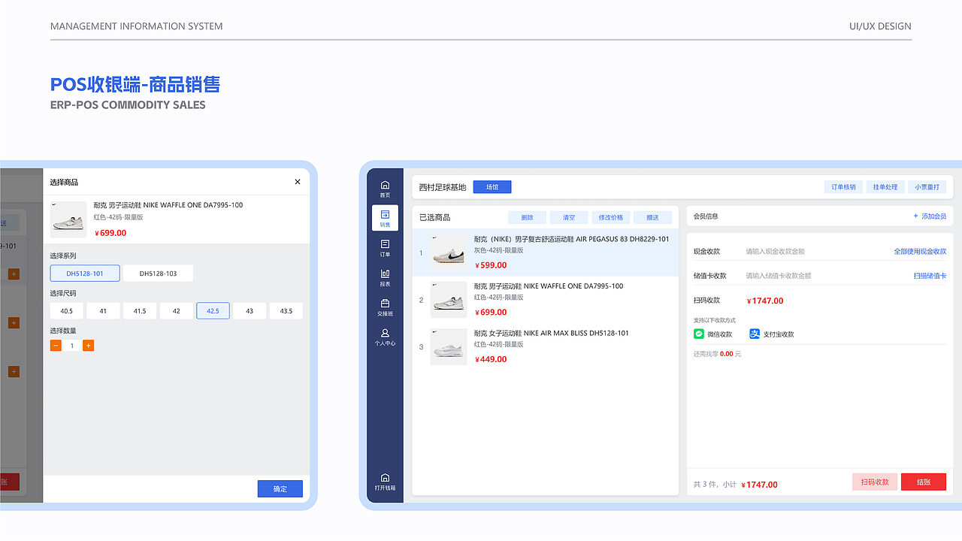Click the ¥449.00 price in the cart

click(491, 359)
